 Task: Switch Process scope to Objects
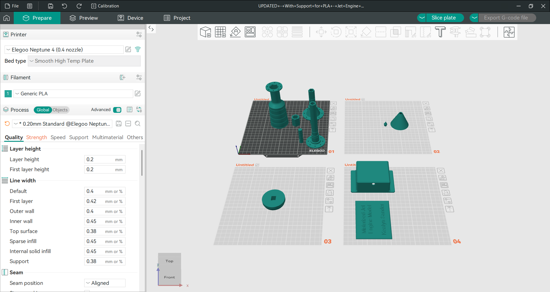pyautogui.click(x=60, y=110)
